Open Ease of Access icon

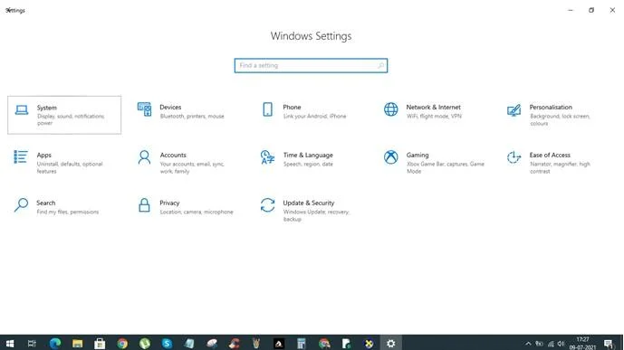click(514, 157)
